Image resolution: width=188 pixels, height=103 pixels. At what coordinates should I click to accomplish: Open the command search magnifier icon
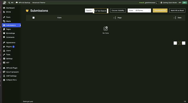coord(9,3)
